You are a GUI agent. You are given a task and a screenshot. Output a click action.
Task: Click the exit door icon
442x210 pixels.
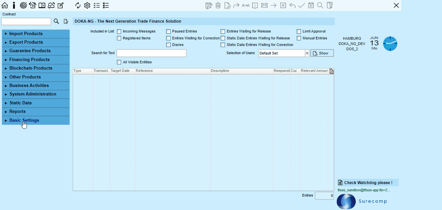pos(330,5)
